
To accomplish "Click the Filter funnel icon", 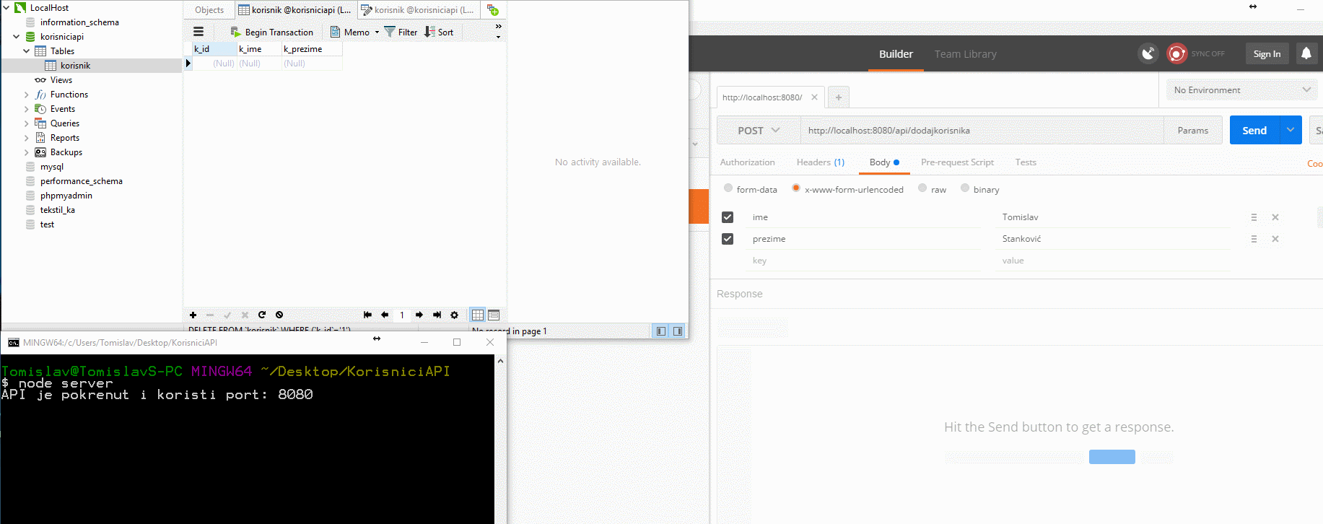I will (390, 32).
